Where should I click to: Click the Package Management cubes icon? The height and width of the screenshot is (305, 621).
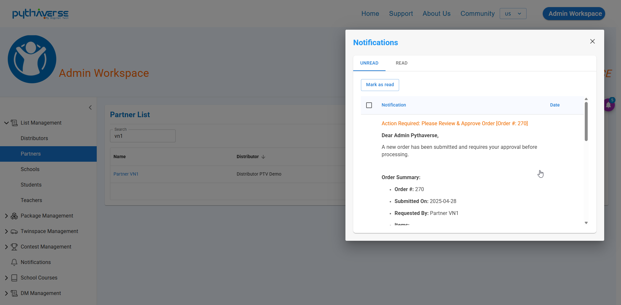click(x=14, y=216)
